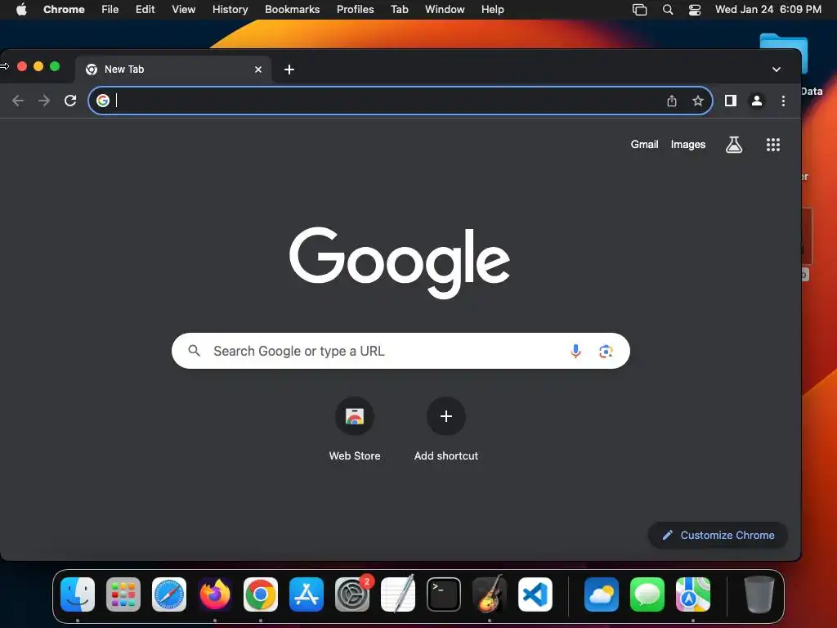Open System Settings from the Dock
Screen dimensions: 837x628
[x=352, y=594]
